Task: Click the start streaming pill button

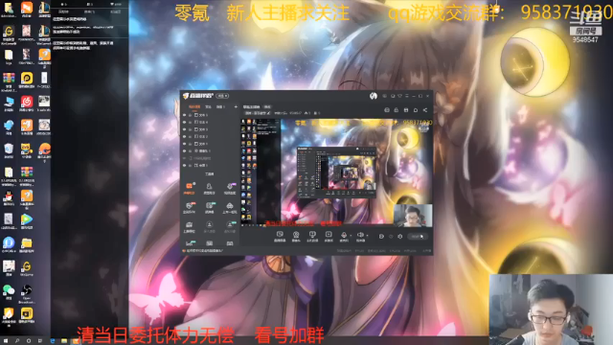Action: coord(417,237)
